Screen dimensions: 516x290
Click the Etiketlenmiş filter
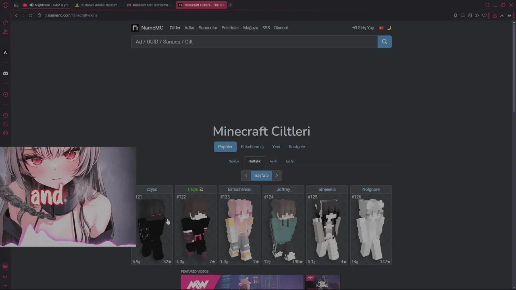tap(252, 147)
